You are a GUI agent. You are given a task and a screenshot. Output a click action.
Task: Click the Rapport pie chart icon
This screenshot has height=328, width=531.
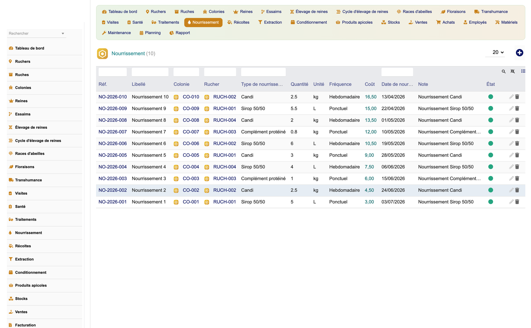coord(172,33)
